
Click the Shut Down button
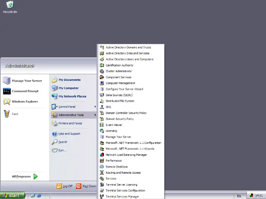86,186
